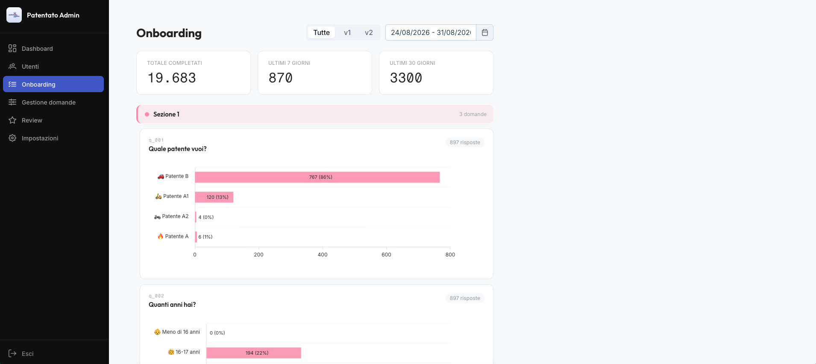
Task: Click the Totale completati card
Action: click(194, 73)
